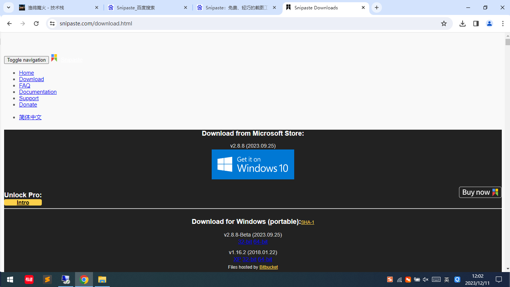Bookmark this page with the star icon
Screen dimensions: 510x287
[x=444, y=24]
